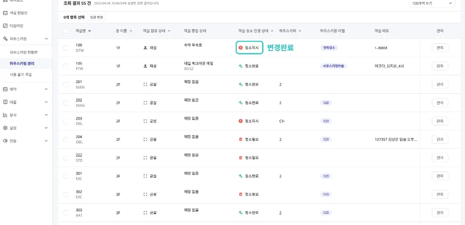Open 하우스키핑 현황판 submenu item
465x225 pixels.
pos(24,52)
